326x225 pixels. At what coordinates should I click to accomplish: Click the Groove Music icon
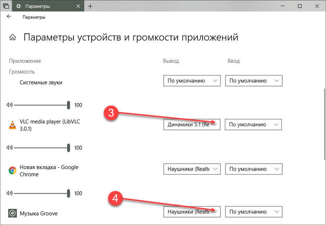coord(12,213)
